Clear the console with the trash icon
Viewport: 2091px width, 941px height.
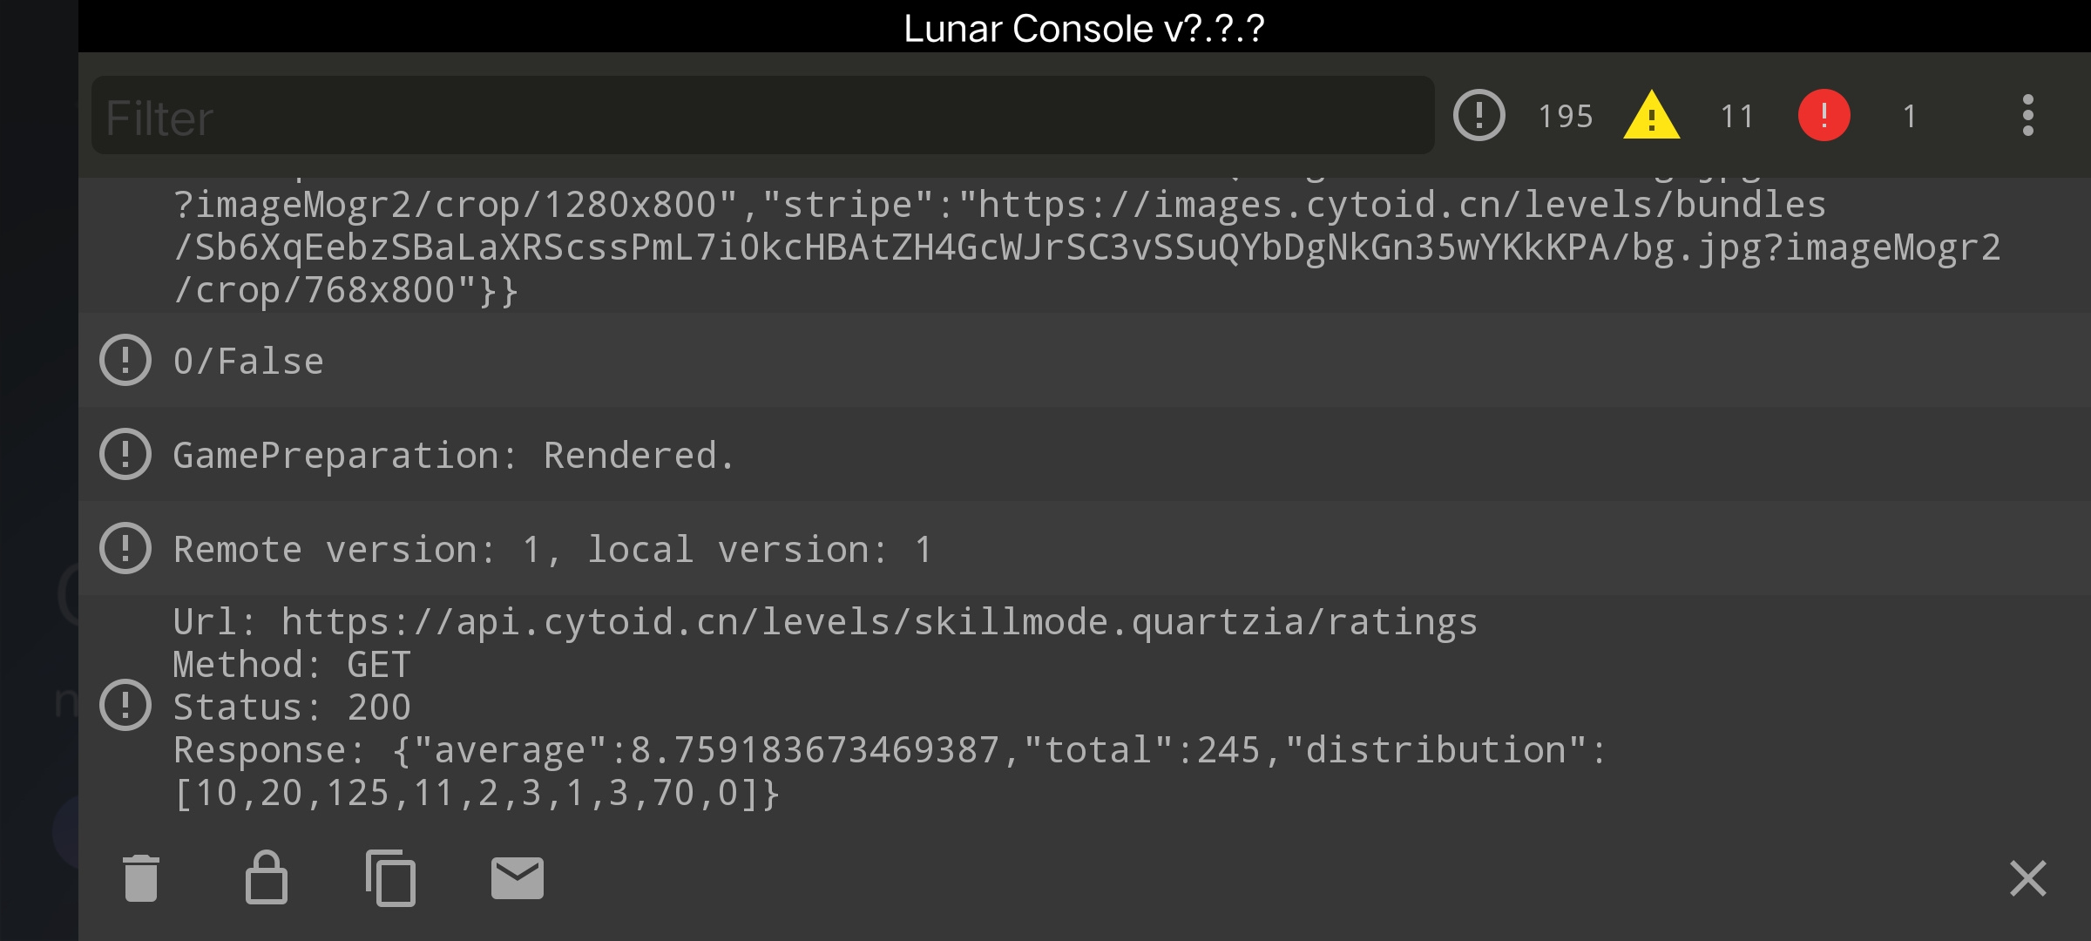[x=141, y=877]
